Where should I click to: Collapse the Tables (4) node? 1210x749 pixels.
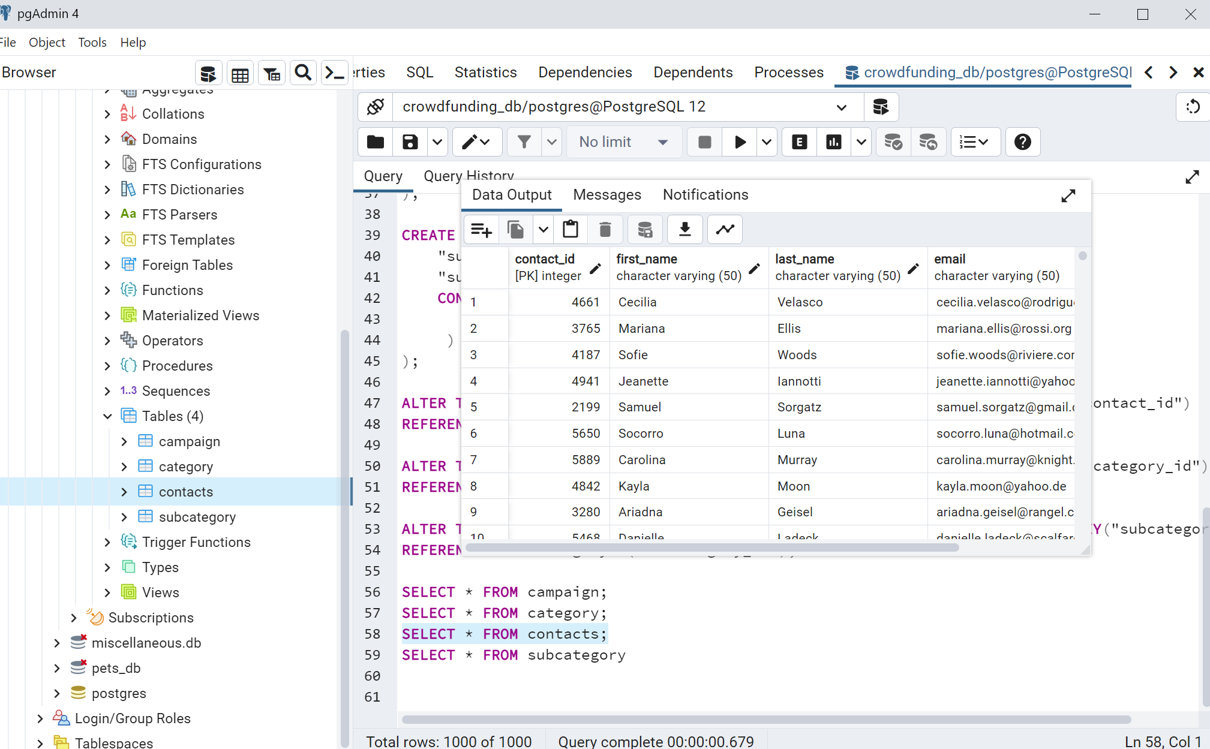coord(107,416)
